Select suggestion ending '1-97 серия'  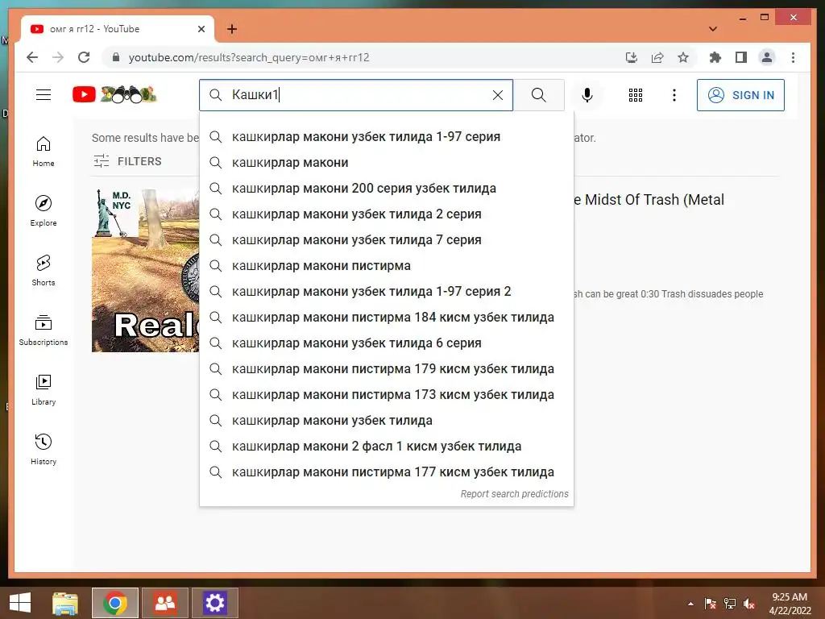387,137
